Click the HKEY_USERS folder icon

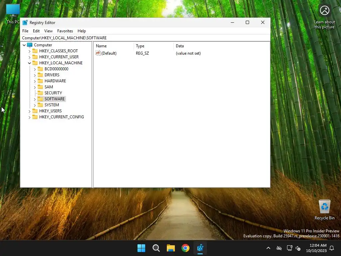coord(35,111)
